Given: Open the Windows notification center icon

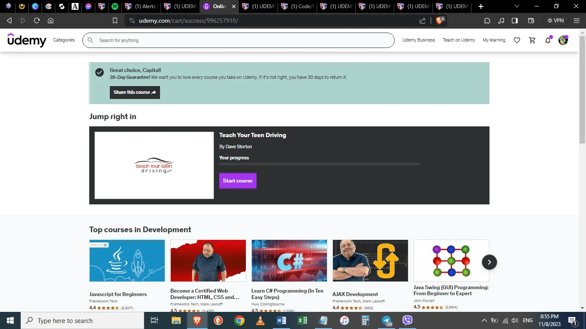Looking at the screenshot, I should (x=572, y=320).
